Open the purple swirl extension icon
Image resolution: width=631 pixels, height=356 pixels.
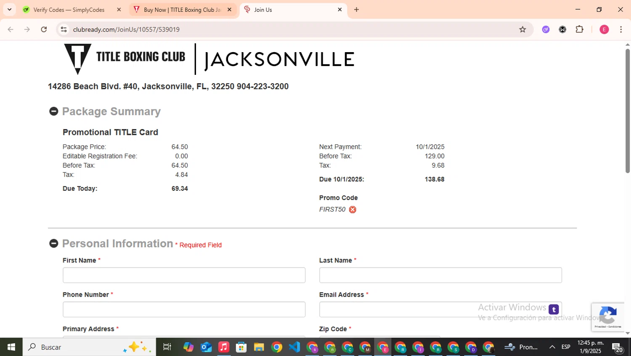pos(546,29)
